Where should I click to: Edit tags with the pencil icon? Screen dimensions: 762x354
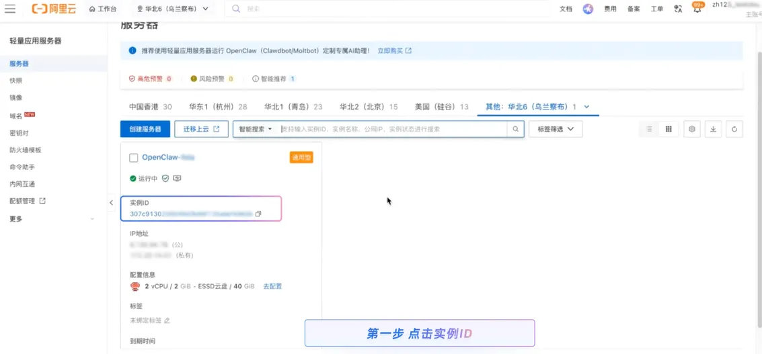[167, 320]
